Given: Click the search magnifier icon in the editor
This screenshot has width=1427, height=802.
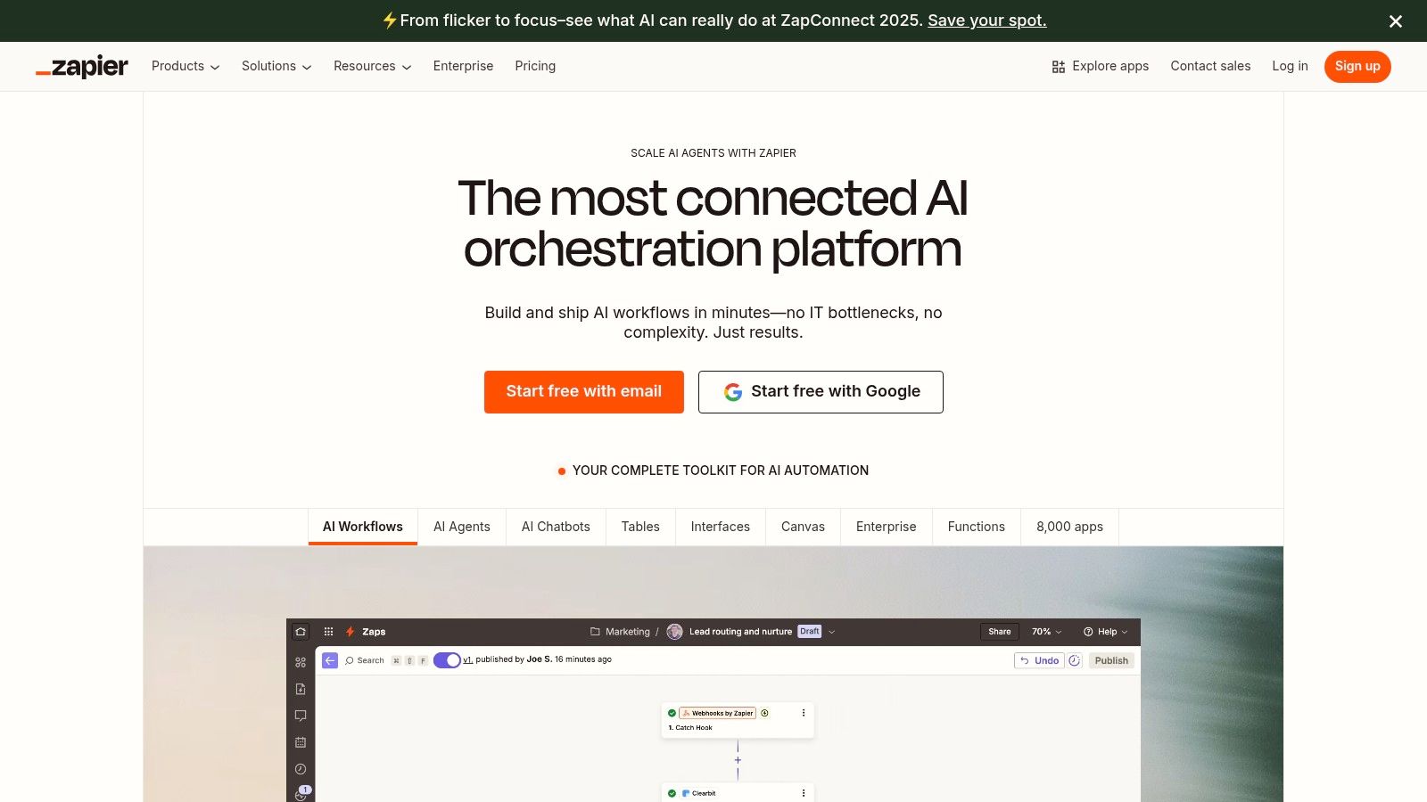Looking at the screenshot, I should click(x=350, y=661).
